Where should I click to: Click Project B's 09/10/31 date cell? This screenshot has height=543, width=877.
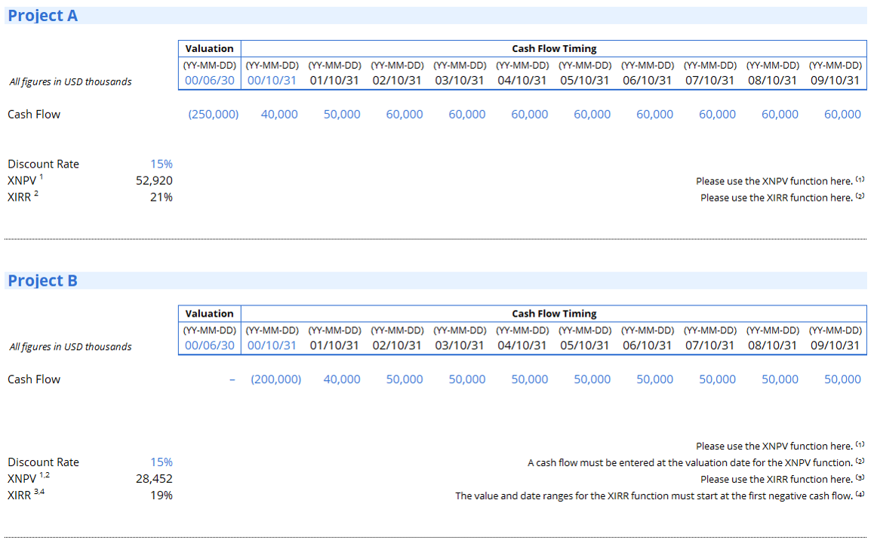pos(835,345)
